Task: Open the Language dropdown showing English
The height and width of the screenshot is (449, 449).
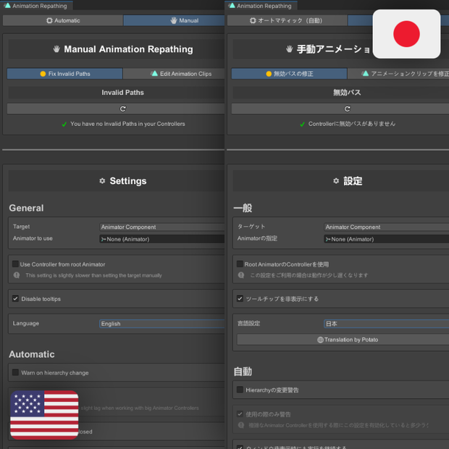Action: click(x=161, y=324)
